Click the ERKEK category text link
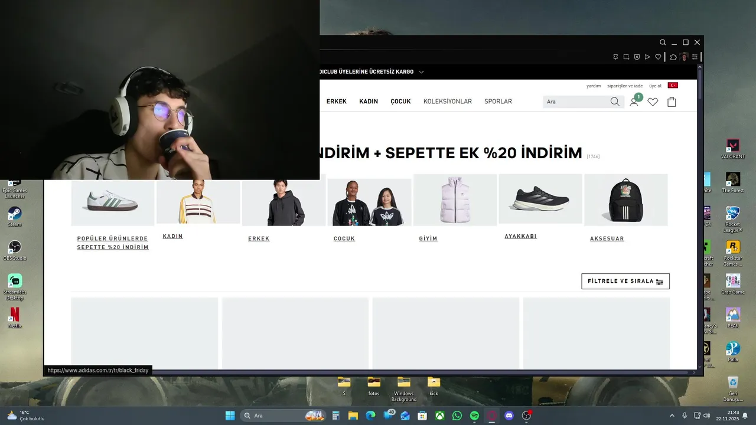This screenshot has width=756, height=425. click(x=259, y=238)
